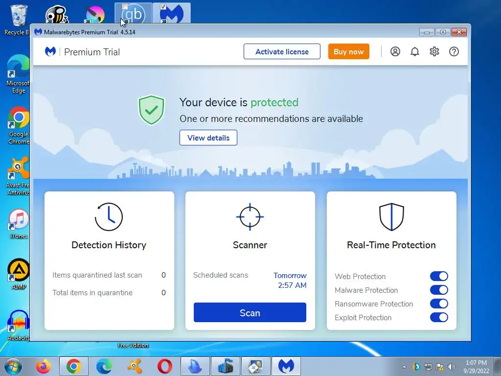501x376 pixels.
Task: Click the 'Premium Trial' header text
Action: click(92, 52)
